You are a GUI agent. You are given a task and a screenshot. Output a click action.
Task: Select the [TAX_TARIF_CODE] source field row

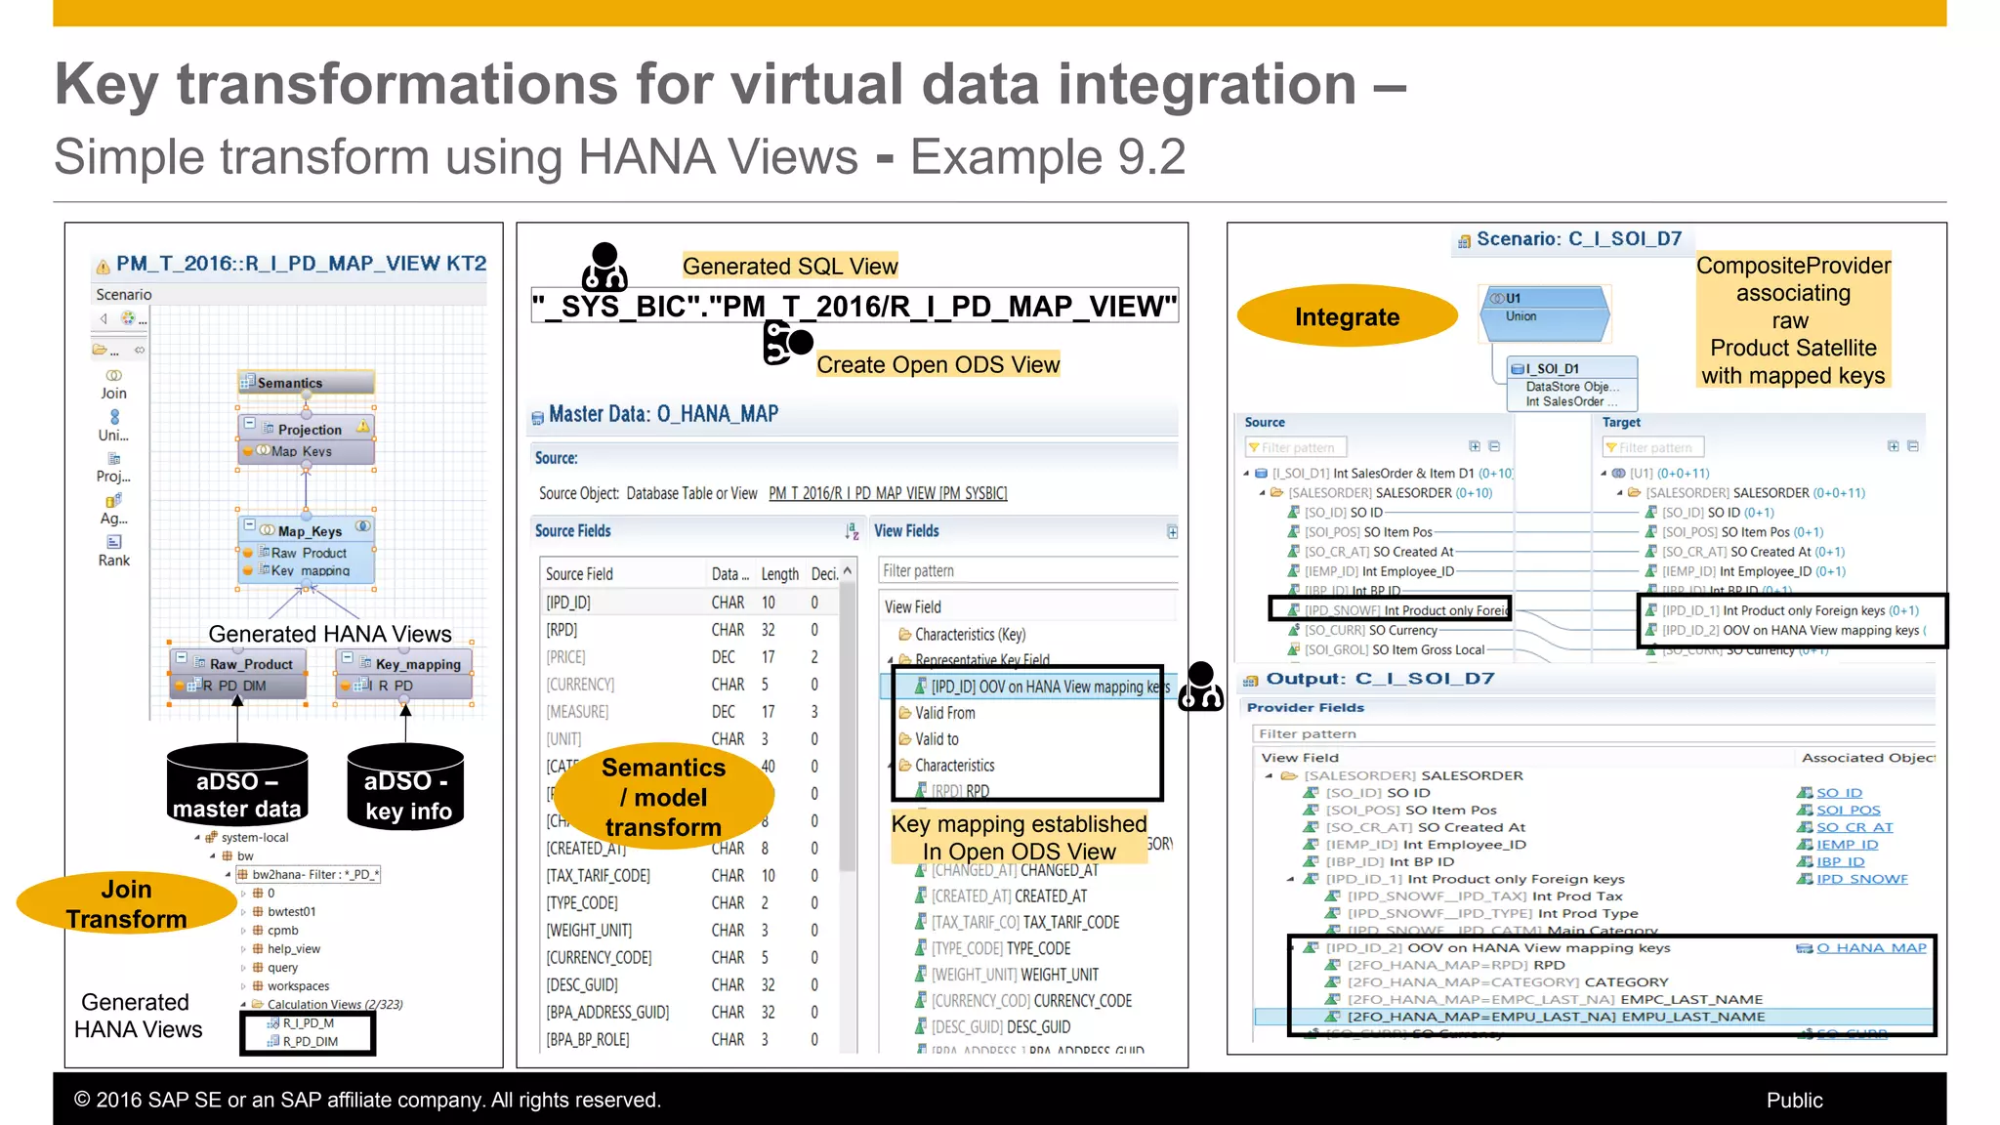689,876
